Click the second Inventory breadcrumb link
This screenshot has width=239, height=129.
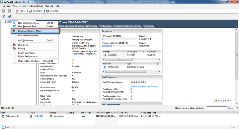[54, 11]
